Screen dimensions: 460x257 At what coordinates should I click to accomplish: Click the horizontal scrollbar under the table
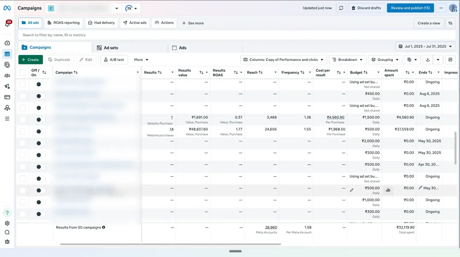point(170,244)
